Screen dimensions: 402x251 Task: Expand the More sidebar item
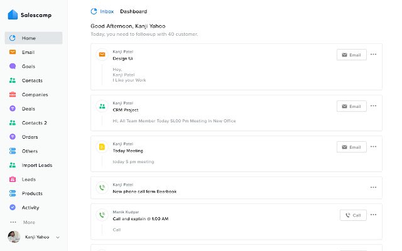23,222
